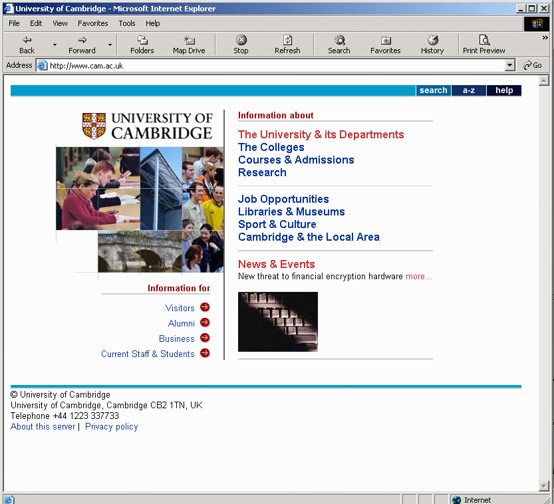Click the student photo collage image

coord(140,209)
